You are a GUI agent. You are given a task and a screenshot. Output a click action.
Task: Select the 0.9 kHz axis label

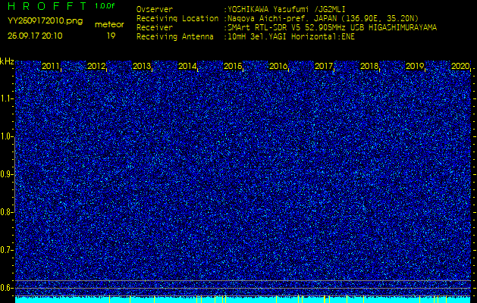pos(6,174)
